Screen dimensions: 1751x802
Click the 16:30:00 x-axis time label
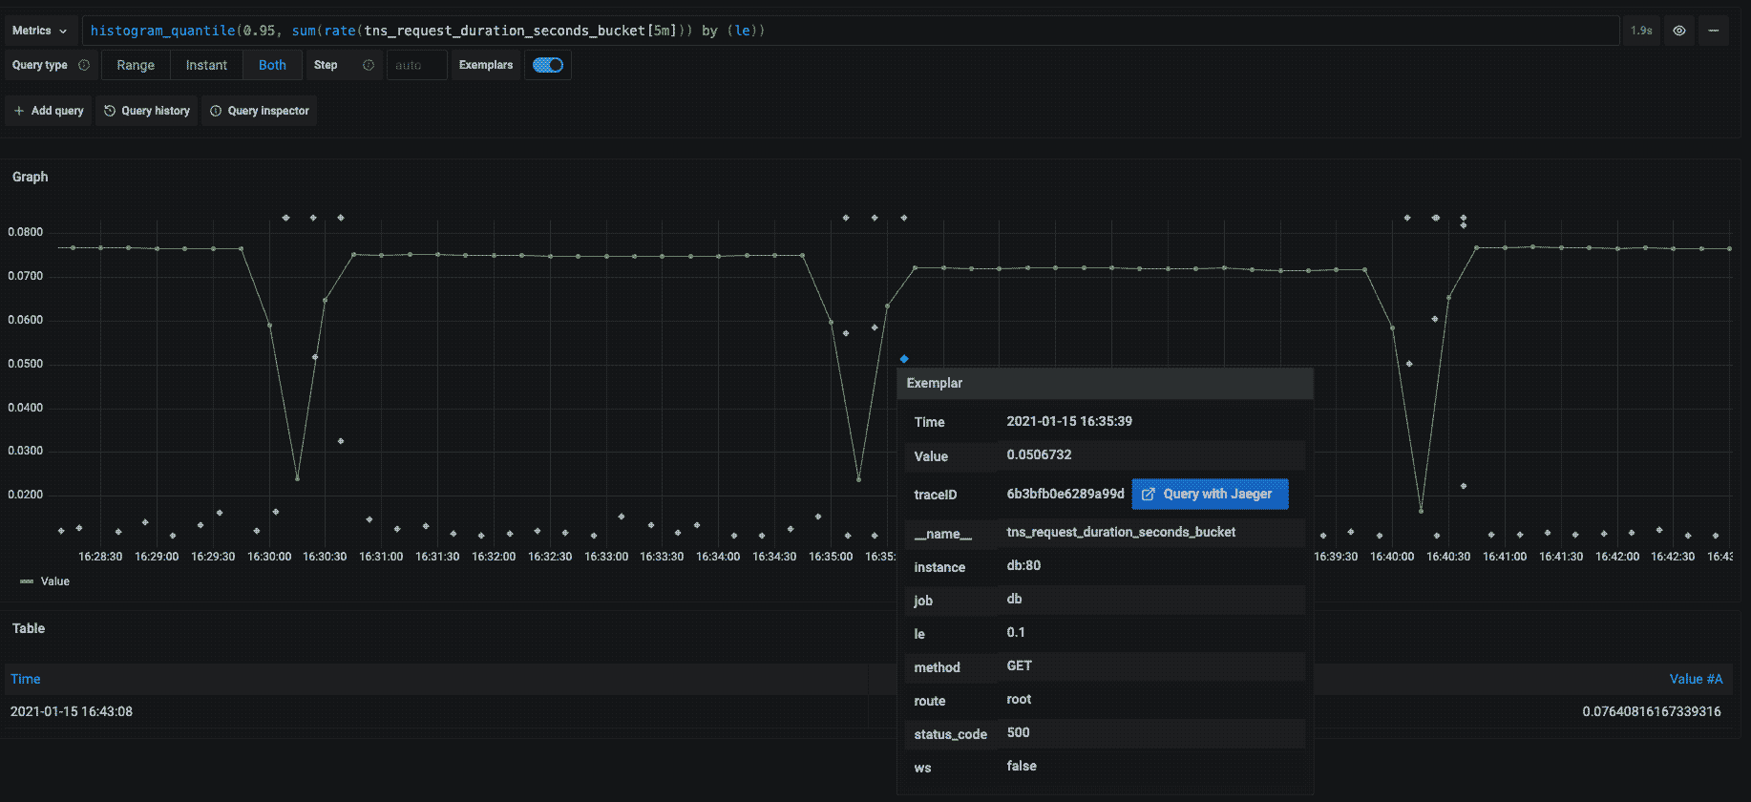(269, 557)
